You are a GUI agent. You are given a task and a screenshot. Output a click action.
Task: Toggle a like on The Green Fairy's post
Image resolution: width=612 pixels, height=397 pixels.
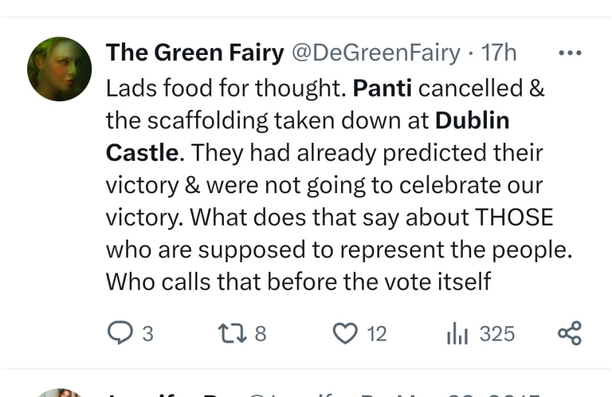(345, 333)
